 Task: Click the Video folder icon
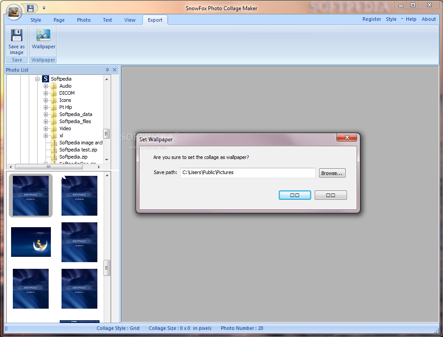(x=54, y=128)
